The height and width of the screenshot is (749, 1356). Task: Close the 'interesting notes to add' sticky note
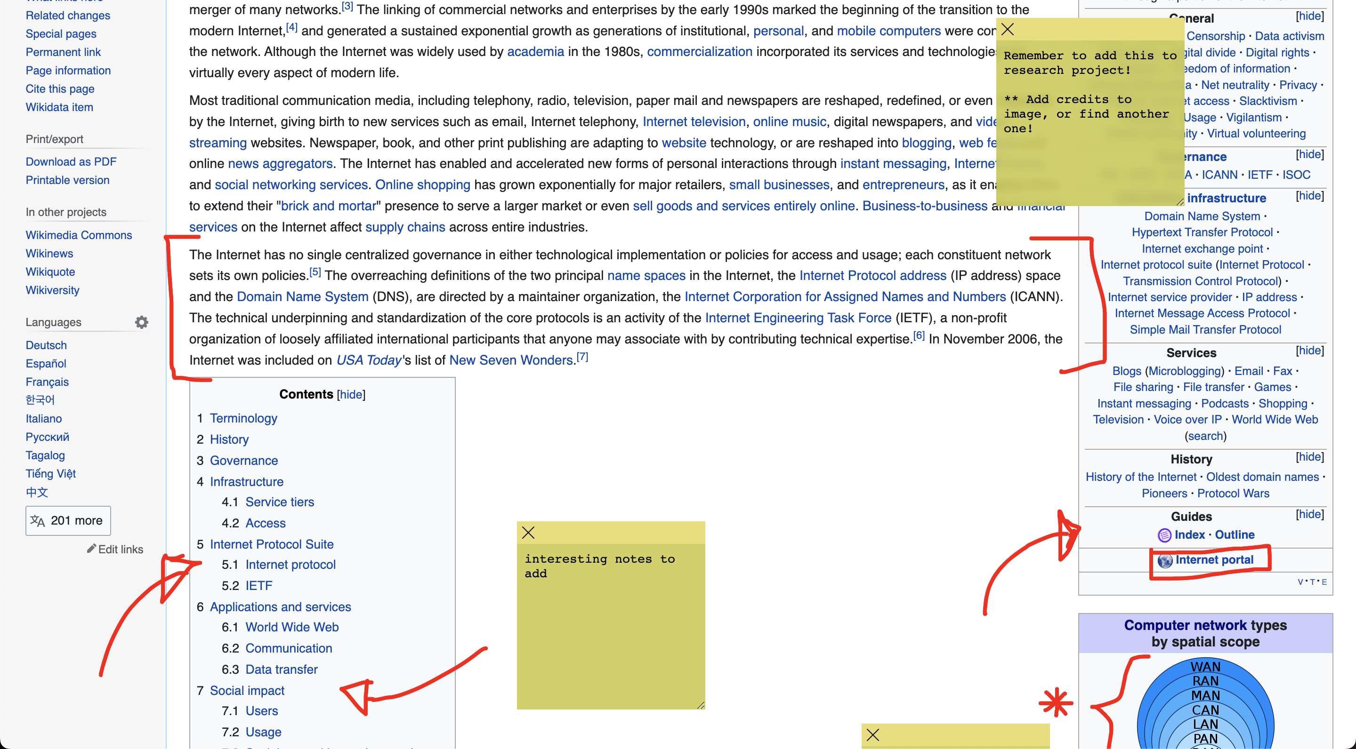[x=528, y=533]
